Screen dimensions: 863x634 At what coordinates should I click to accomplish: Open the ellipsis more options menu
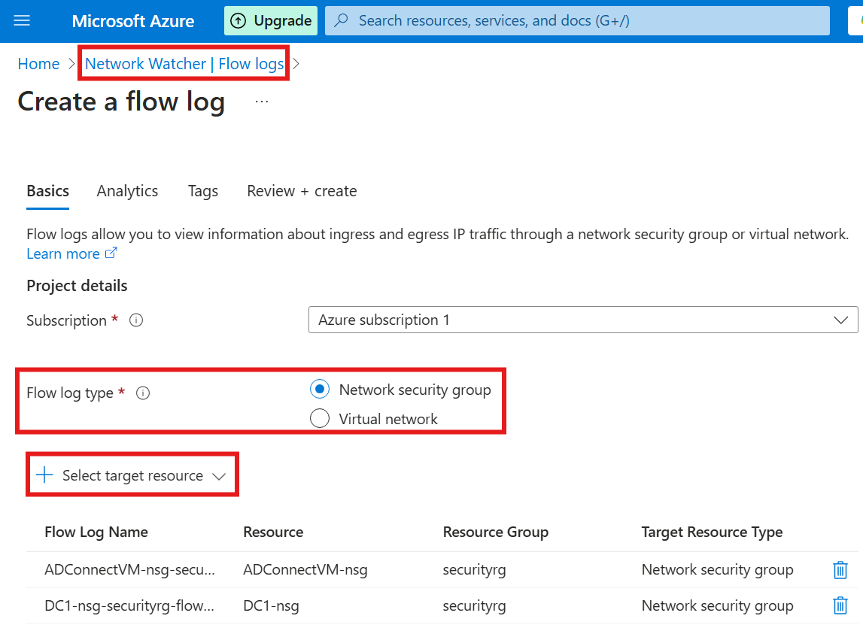point(262,102)
